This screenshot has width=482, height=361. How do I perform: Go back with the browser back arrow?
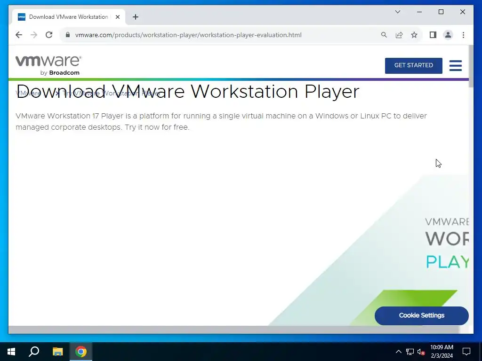click(x=19, y=35)
